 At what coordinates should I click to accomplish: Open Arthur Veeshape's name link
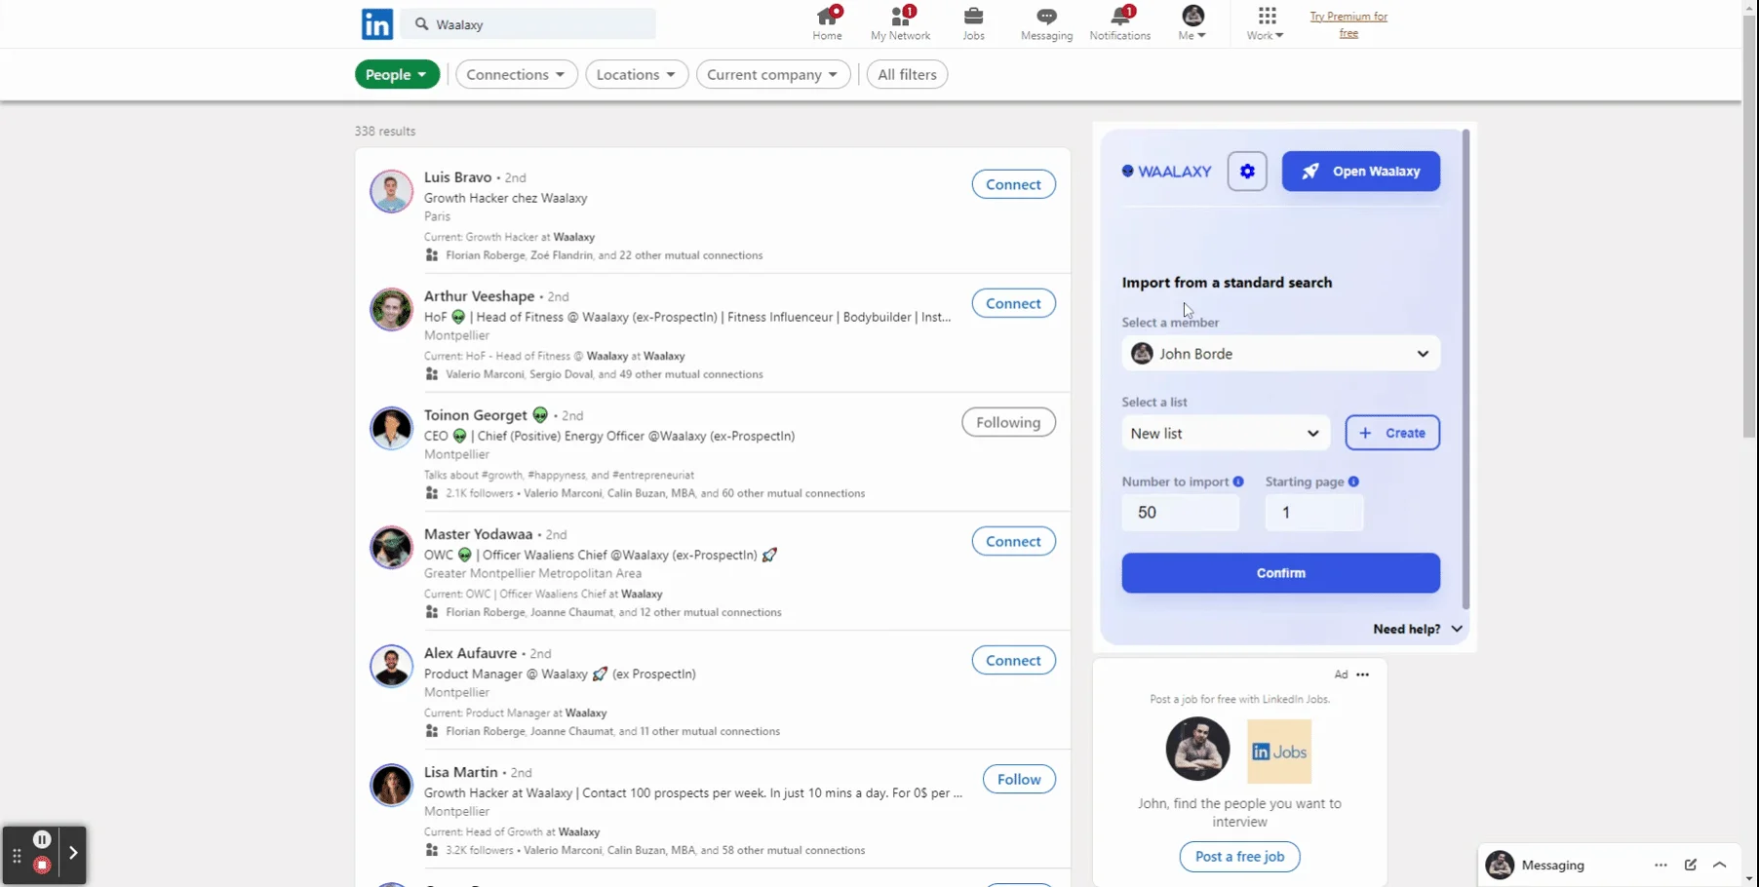tap(479, 295)
